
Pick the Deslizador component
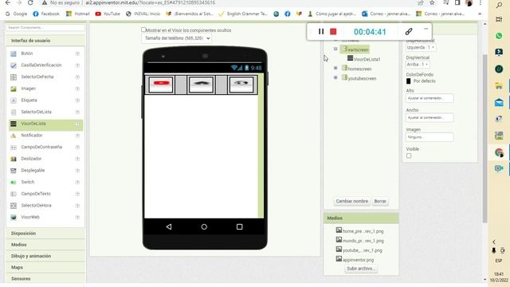[x=31, y=159]
